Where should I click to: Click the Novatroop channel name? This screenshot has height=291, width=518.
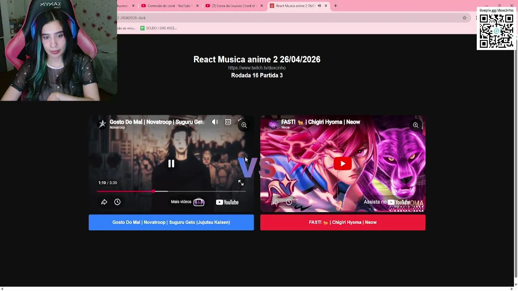tap(117, 127)
